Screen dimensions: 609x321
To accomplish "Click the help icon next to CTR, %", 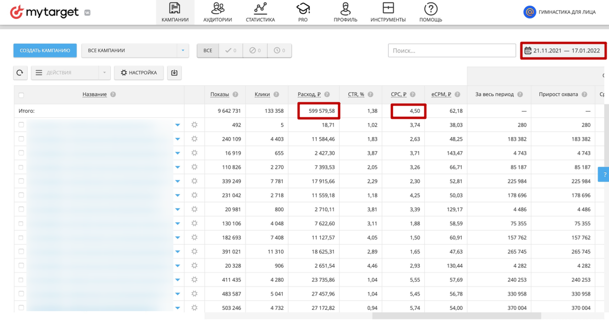I will click(x=370, y=94).
